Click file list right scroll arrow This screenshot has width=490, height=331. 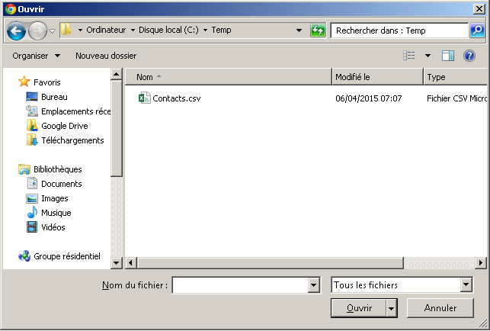pos(481,263)
